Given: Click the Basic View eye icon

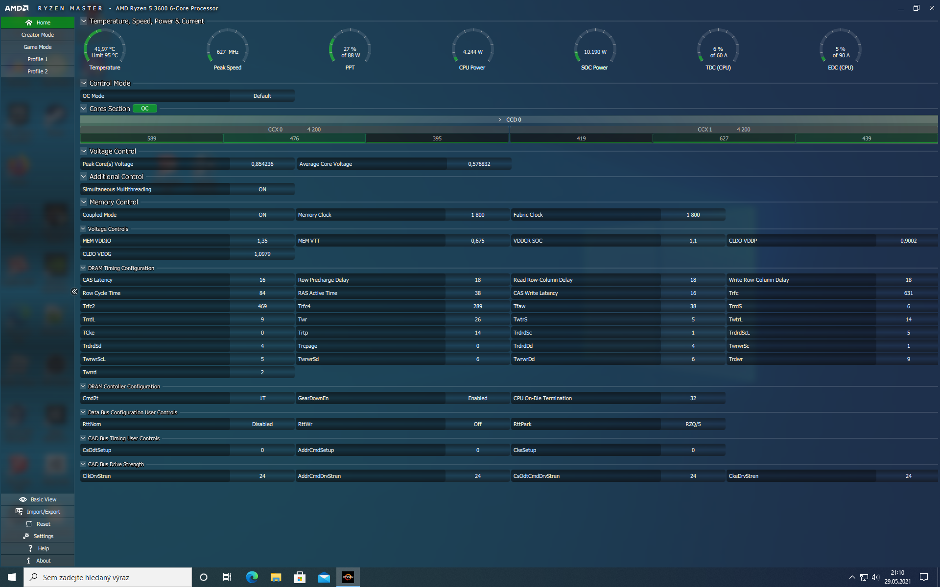Looking at the screenshot, I should [x=23, y=499].
